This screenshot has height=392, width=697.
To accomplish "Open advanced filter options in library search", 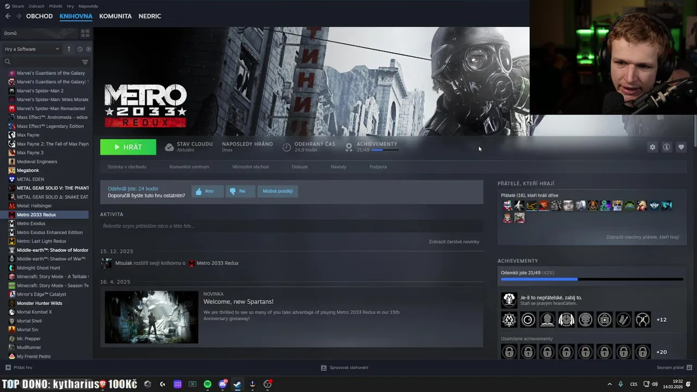I will tap(85, 62).
